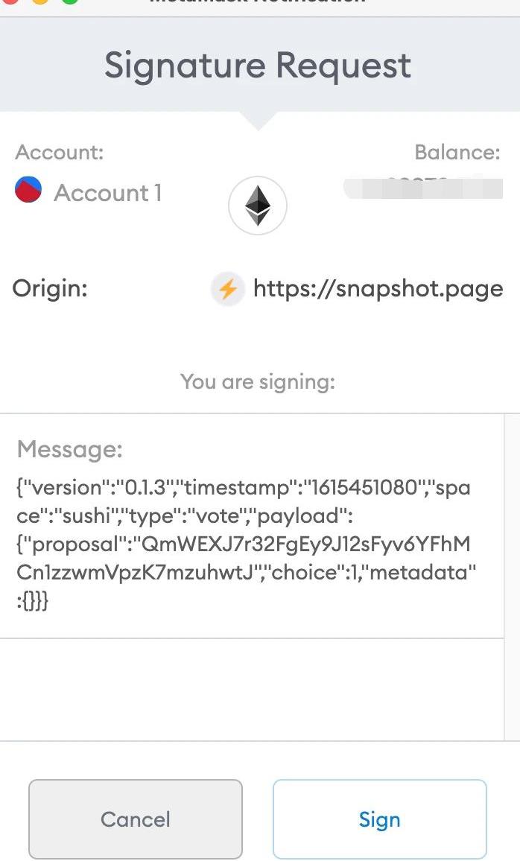The width and height of the screenshot is (520, 861).
Task: Click the "Account:" label
Action: (60, 153)
